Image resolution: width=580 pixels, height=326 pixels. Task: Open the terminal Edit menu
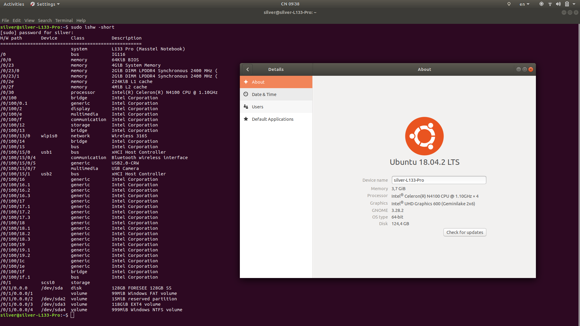point(17,21)
